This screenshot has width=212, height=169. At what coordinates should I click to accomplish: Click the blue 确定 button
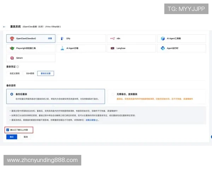click(12, 137)
